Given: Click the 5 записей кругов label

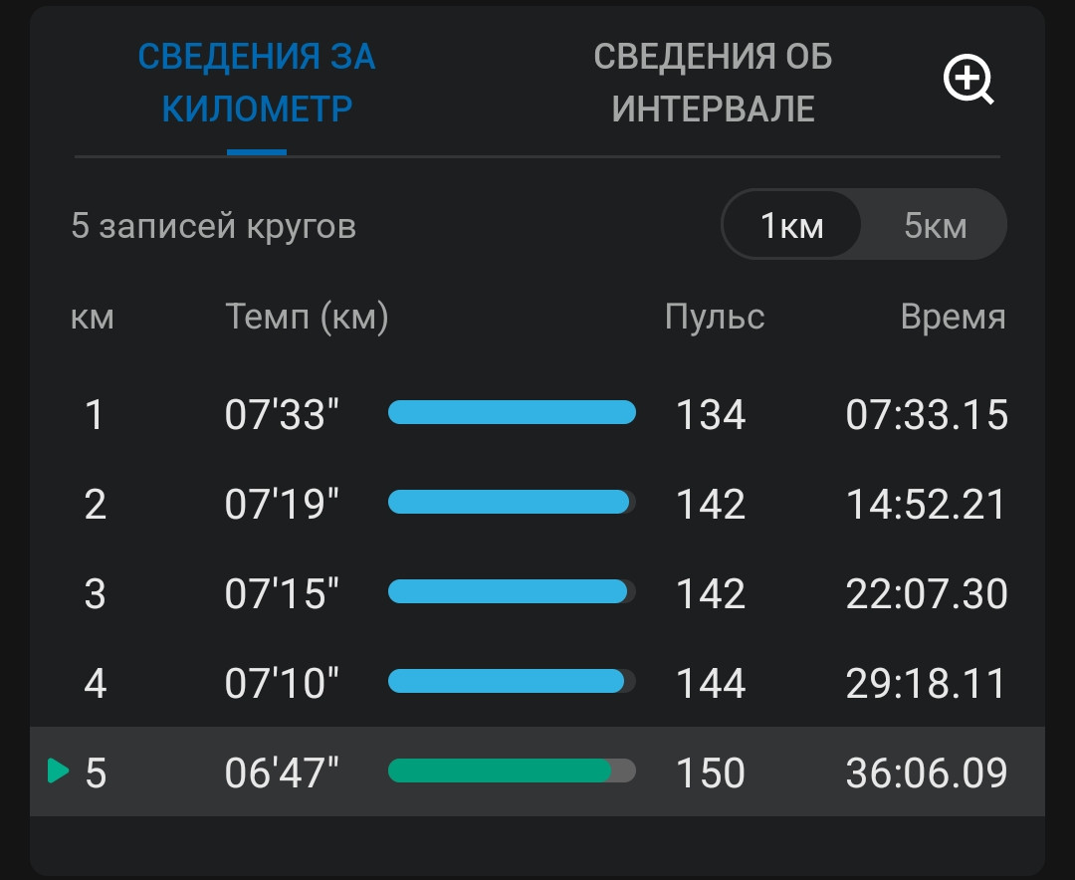Looking at the screenshot, I should pos(214,226).
